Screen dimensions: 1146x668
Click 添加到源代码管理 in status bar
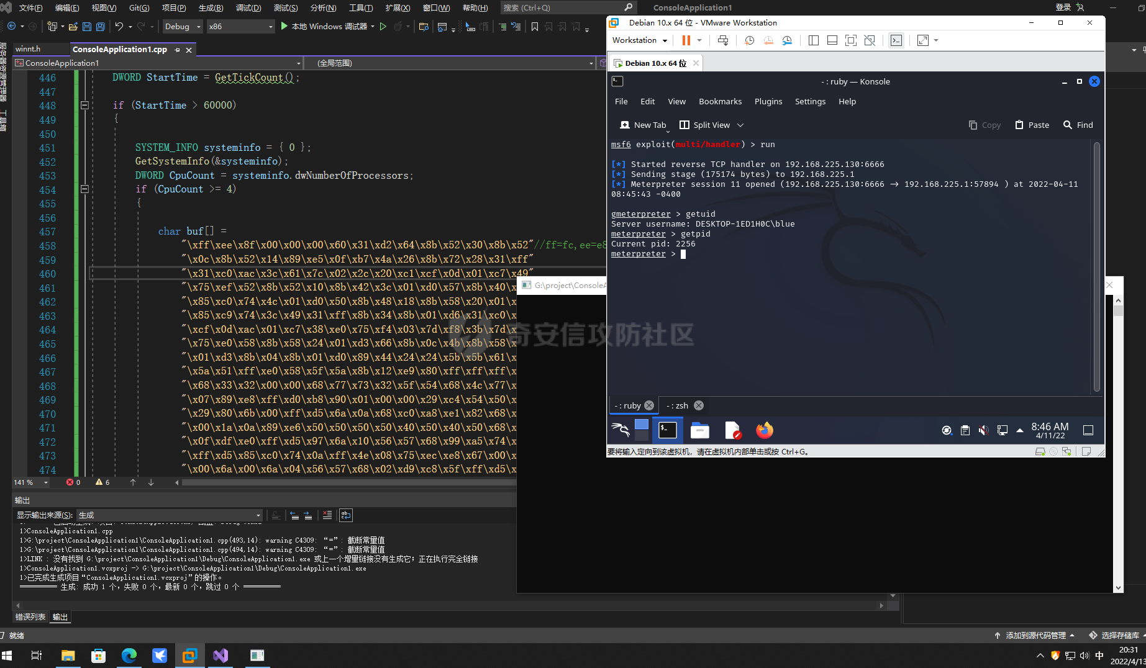tap(1035, 636)
